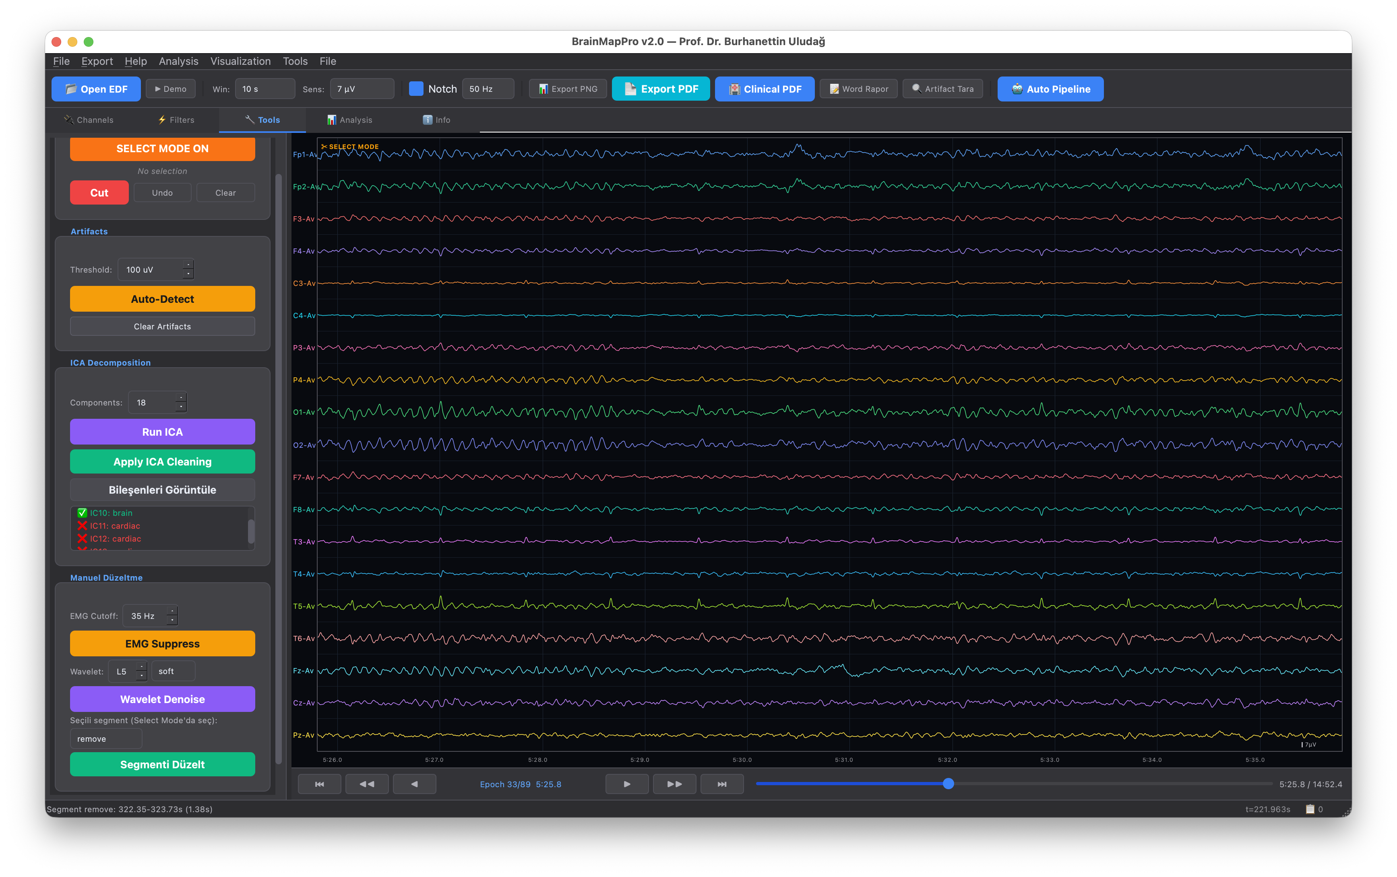
Task: Switch to the Channels tab
Action: (x=89, y=120)
